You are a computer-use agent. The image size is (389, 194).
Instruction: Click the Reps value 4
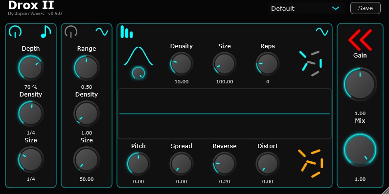pos(268,81)
